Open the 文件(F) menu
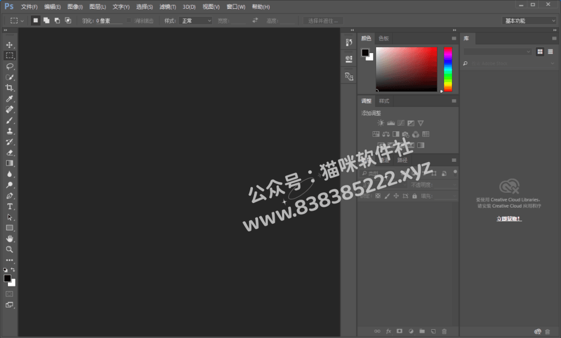The height and width of the screenshot is (338, 561). pos(29,7)
